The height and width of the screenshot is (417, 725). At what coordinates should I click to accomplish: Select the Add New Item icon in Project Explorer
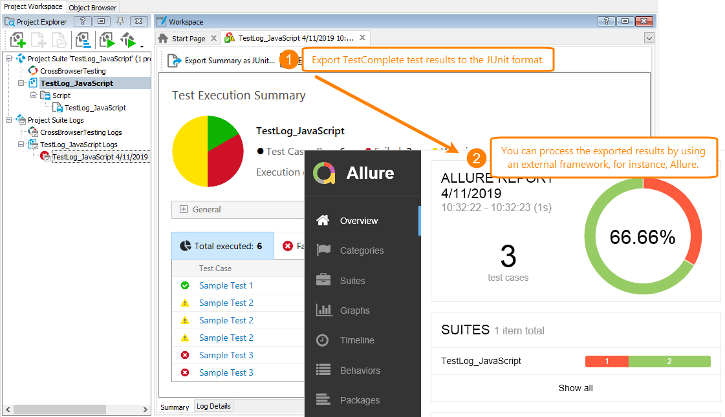click(17, 40)
